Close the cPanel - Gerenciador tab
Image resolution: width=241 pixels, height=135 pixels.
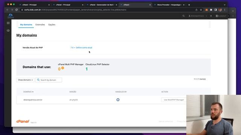[116, 5]
